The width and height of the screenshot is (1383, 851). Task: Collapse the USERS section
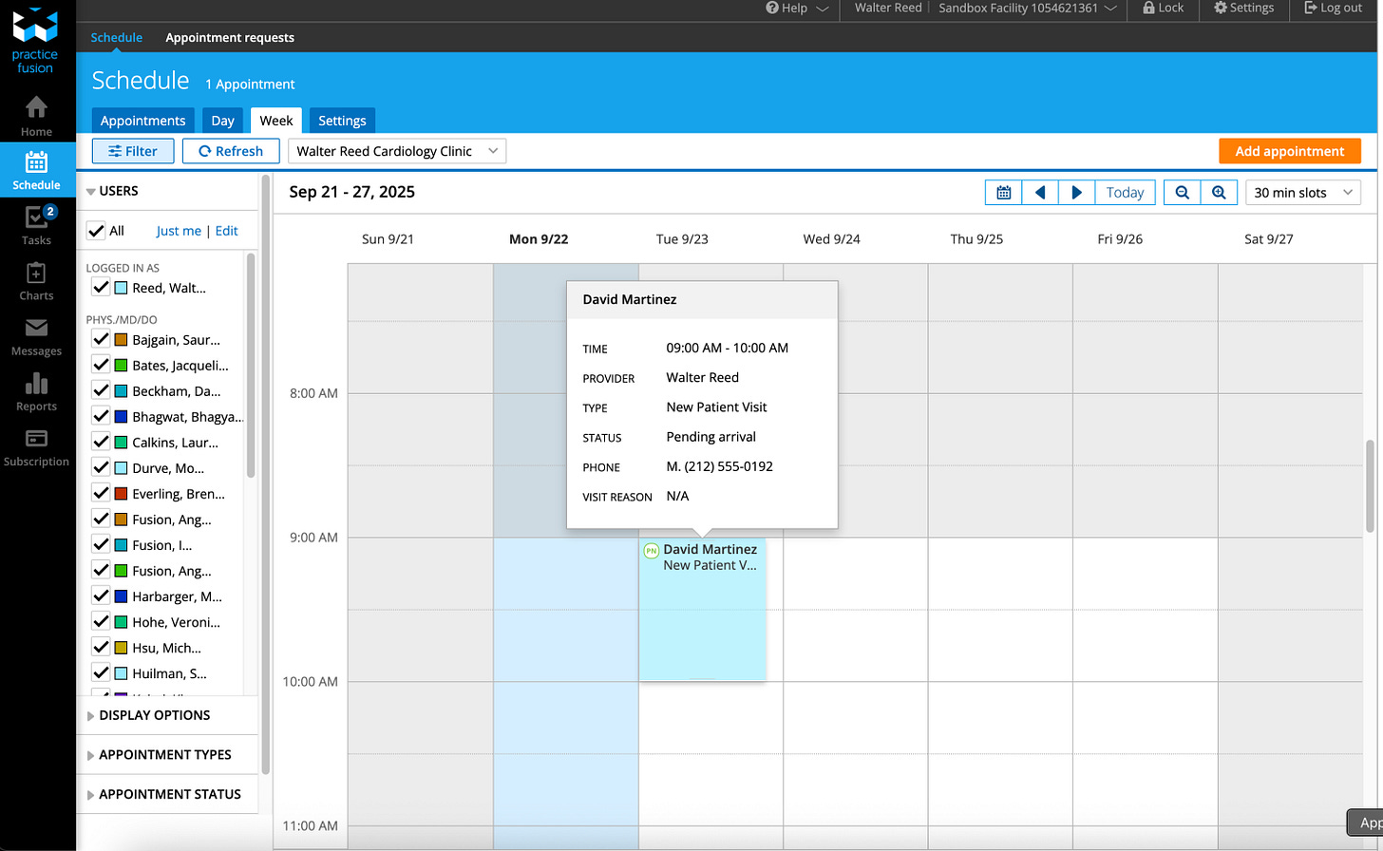(111, 191)
